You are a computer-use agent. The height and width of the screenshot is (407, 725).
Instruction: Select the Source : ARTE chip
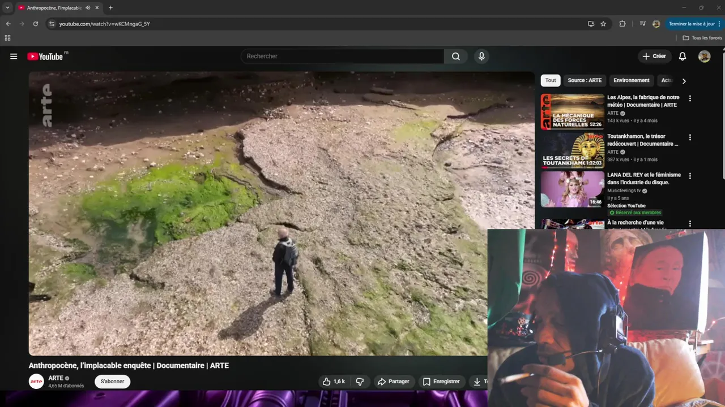585,80
